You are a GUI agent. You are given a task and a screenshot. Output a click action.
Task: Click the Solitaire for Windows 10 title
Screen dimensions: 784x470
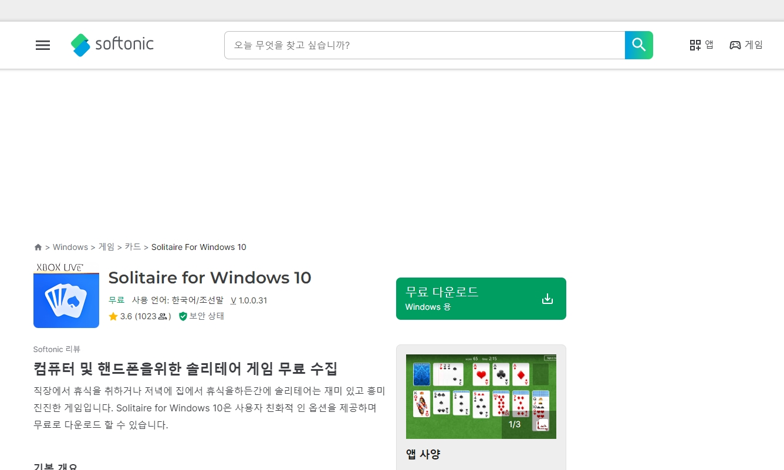point(210,278)
